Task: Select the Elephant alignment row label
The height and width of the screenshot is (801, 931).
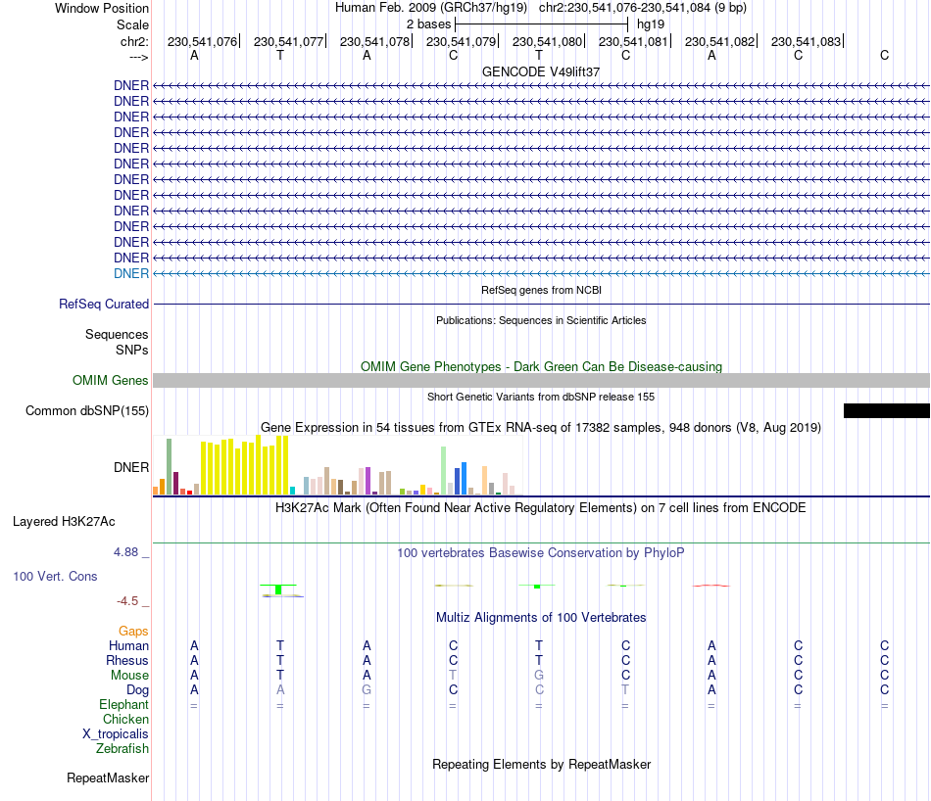Action: coord(123,704)
